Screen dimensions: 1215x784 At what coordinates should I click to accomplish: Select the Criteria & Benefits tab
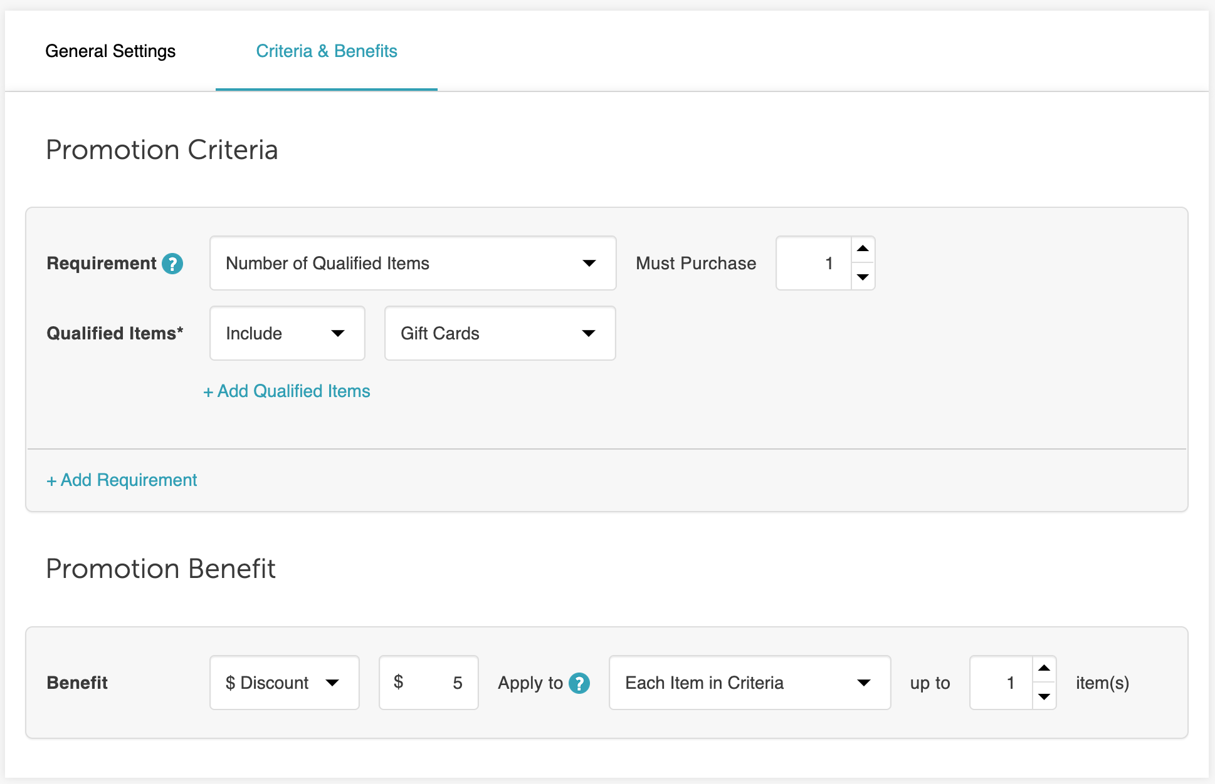point(326,51)
